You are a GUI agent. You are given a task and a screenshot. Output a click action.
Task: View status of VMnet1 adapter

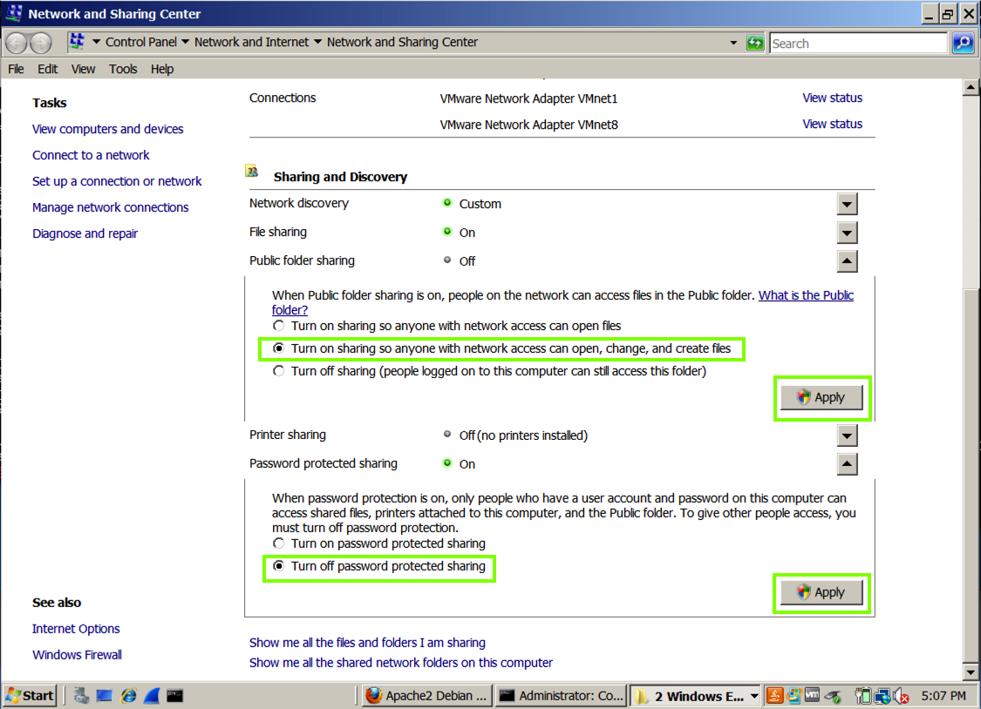(x=832, y=98)
